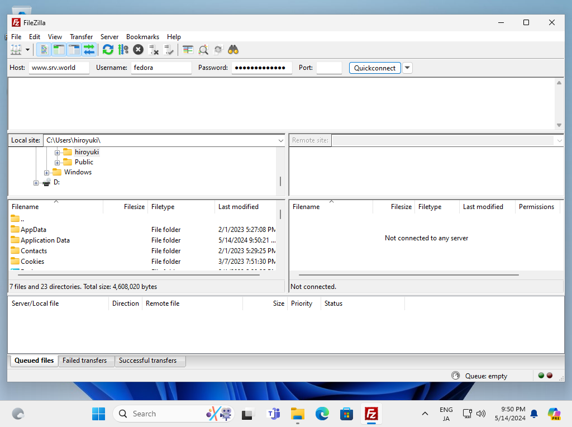Open File Explorer from the taskbar
The image size is (572, 427).
[x=298, y=414]
